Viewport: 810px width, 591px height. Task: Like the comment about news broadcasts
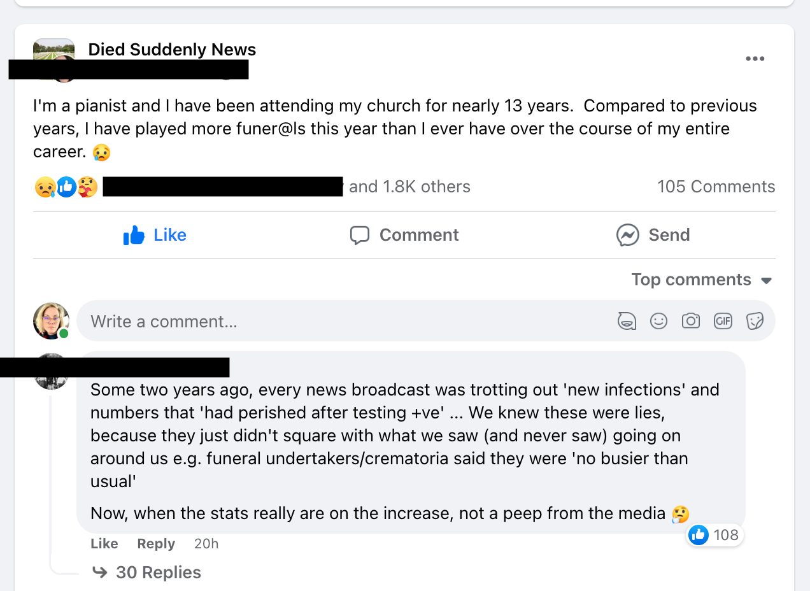tap(104, 544)
